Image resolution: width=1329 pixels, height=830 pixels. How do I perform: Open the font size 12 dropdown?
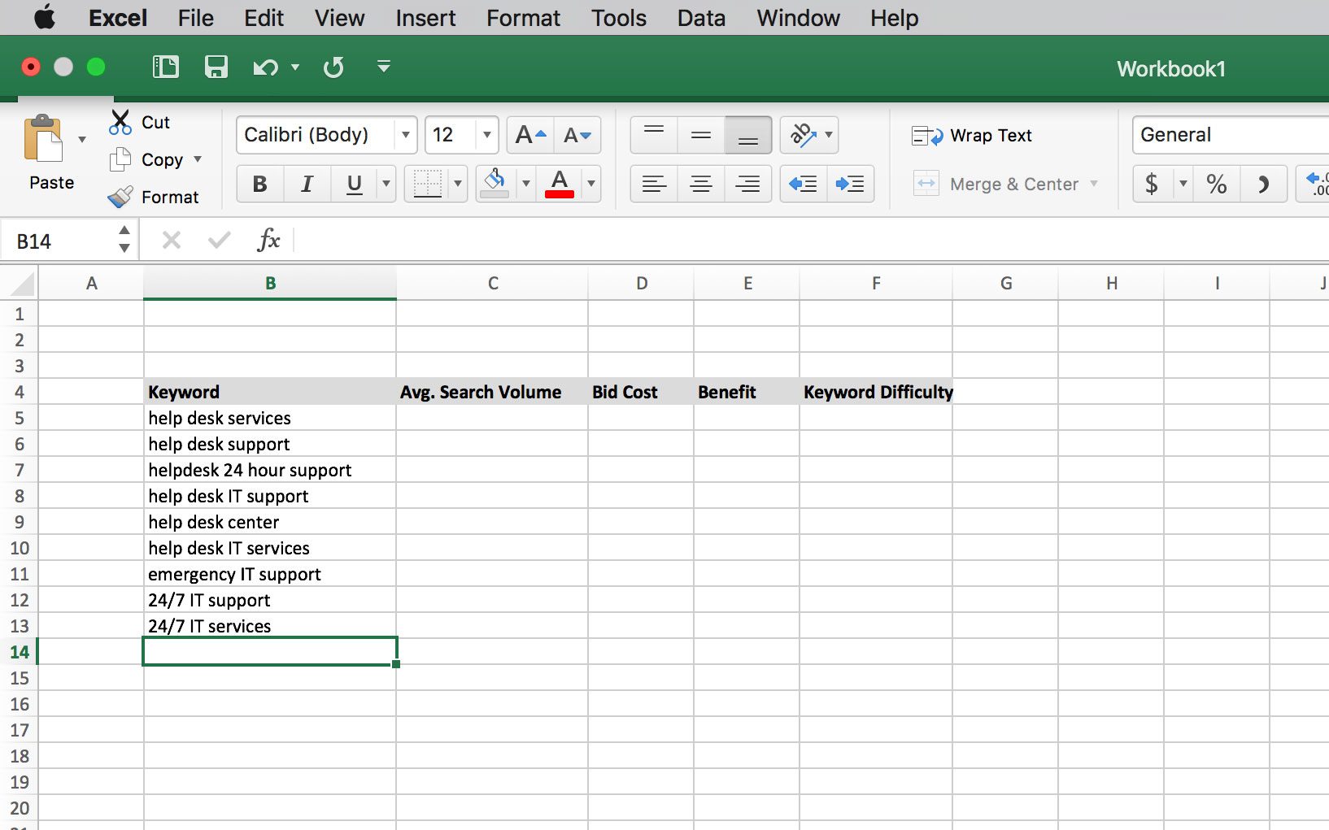(487, 135)
